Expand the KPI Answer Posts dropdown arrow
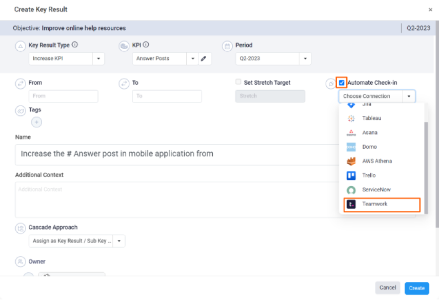The width and height of the screenshot is (439, 300). click(x=193, y=58)
